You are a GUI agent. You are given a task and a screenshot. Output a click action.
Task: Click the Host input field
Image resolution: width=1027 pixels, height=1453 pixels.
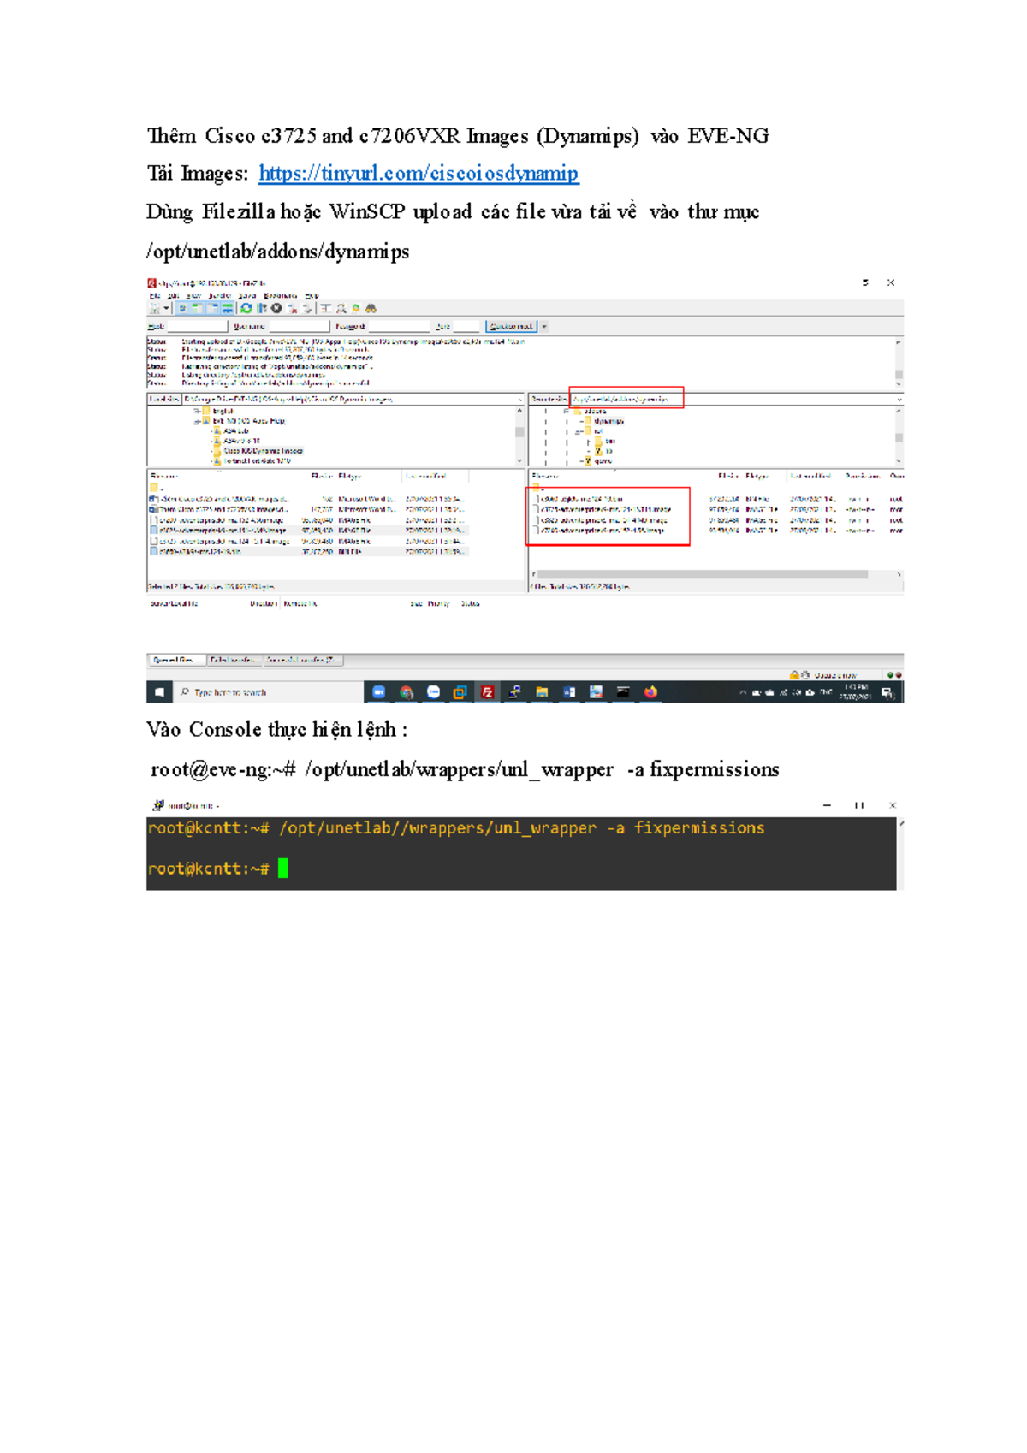[197, 327]
